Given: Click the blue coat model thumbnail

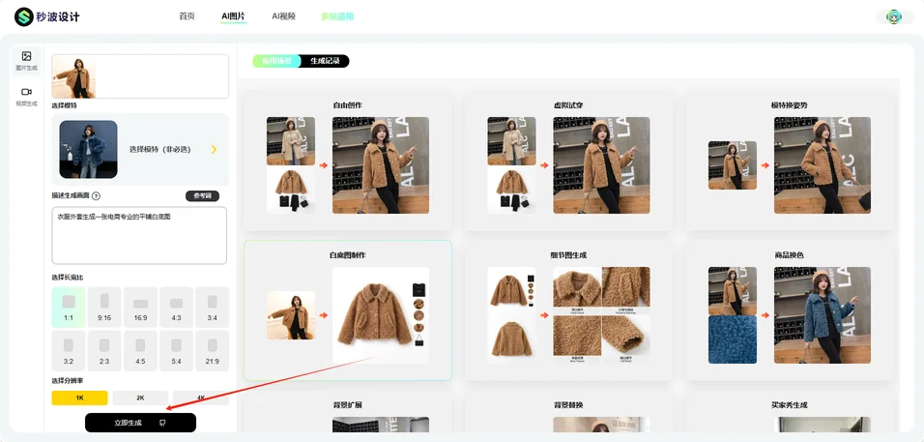Looking at the screenshot, I should [x=88, y=149].
